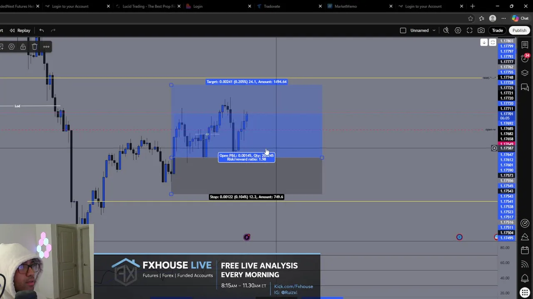Toggle auto-fit price scale button
Screen dimensions: 533x299
(493, 42)
